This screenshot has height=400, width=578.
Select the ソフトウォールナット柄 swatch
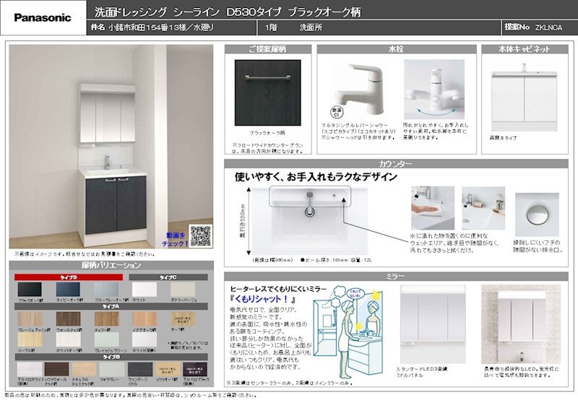point(56,369)
